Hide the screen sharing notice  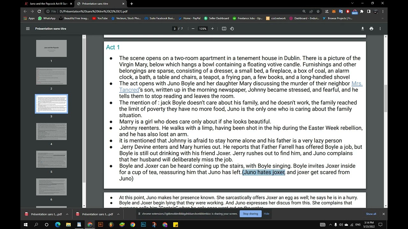click(266, 214)
